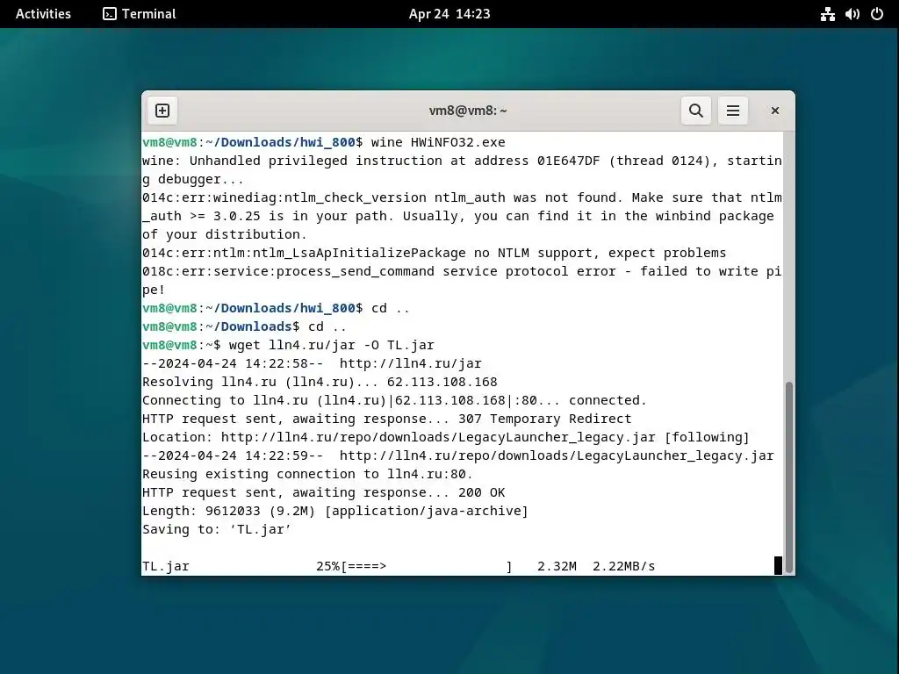The width and height of the screenshot is (899, 674).
Task: Click the 'of your distribution.' line
Action: (x=225, y=234)
